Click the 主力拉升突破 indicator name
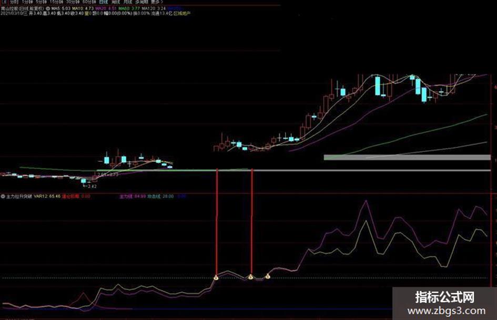497x320 pixels. 19,197
